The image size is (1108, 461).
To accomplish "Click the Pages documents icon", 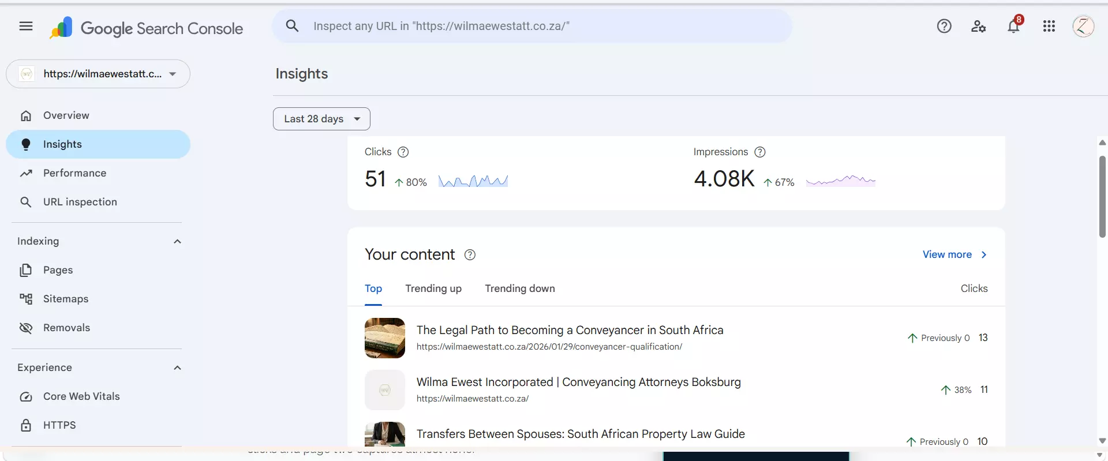I will pyautogui.click(x=26, y=270).
